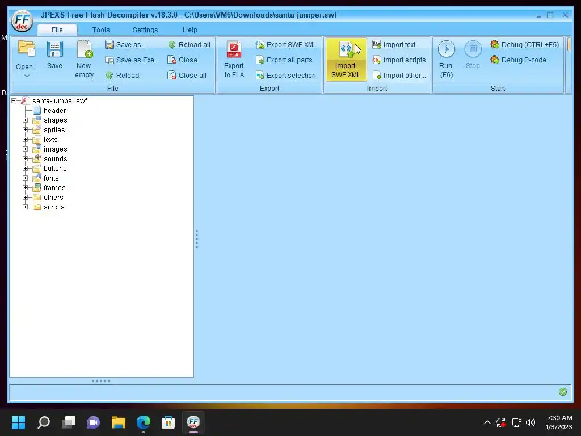Select the fonts folder icon
581x436 pixels.
click(x=37, y=178)
